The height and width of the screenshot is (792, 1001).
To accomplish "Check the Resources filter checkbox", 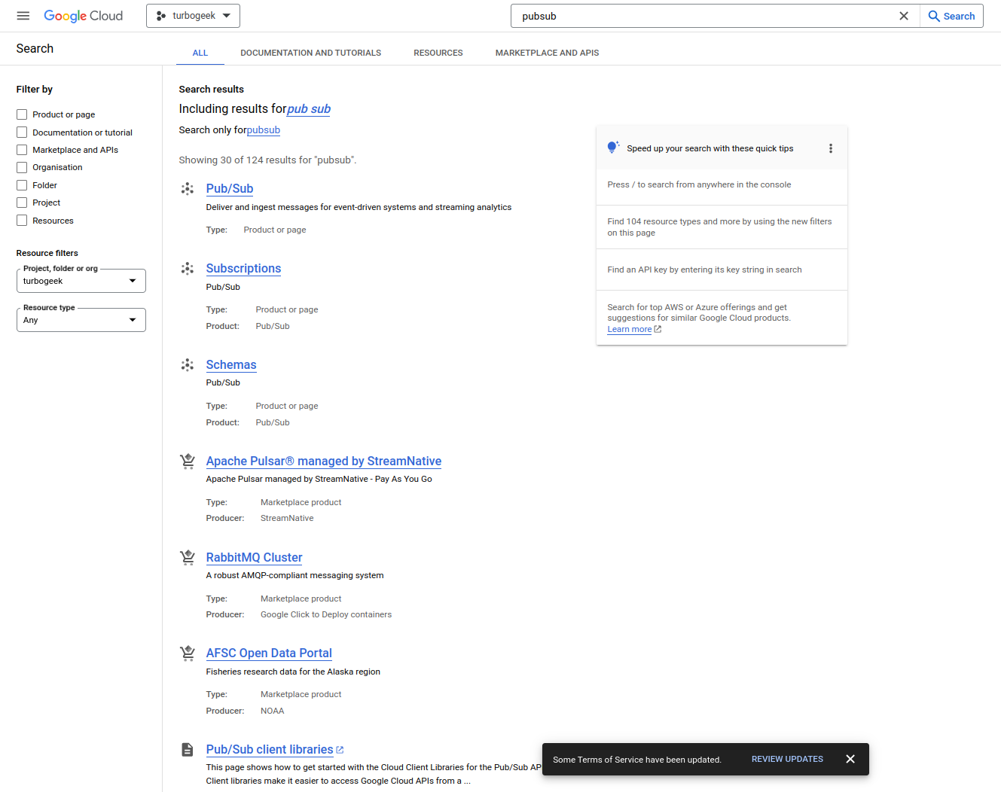I will pyautogui.click(x=22, y=221).
